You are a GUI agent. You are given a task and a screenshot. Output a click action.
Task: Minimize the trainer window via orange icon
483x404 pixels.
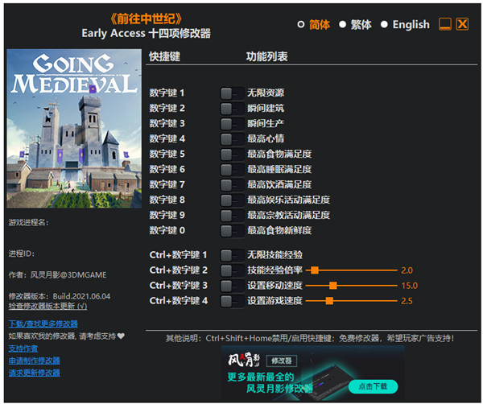coord(445,24)
